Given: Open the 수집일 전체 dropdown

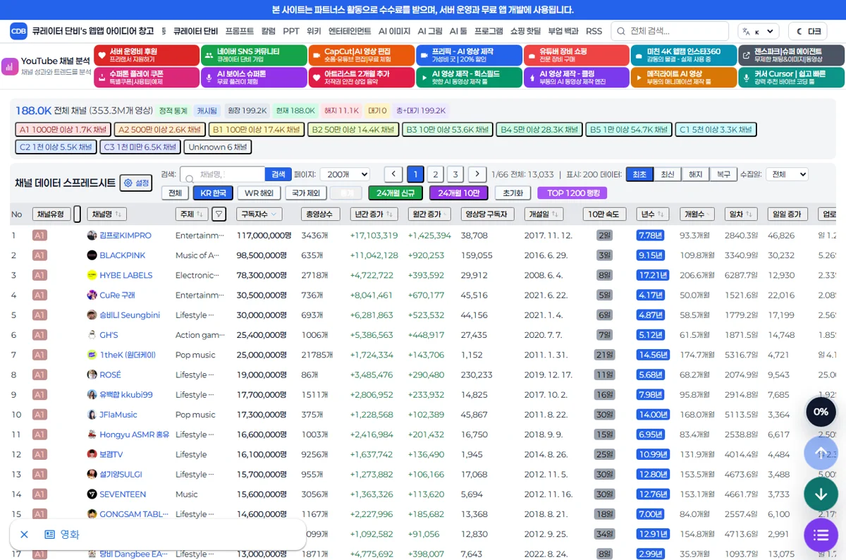Looking at the screenshot, I should (x=787, y=174).
